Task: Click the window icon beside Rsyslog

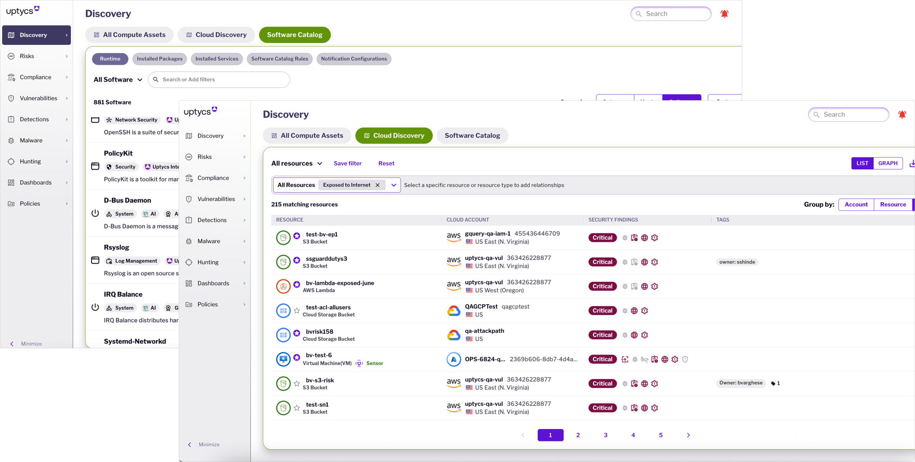Action: point(95,260)
